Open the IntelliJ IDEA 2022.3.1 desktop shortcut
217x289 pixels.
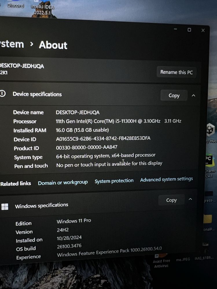[43, 9]
